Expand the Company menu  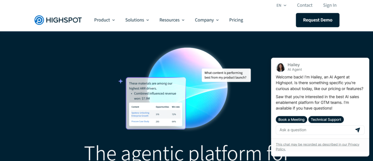pyautogui.click(x=207, y=20)
